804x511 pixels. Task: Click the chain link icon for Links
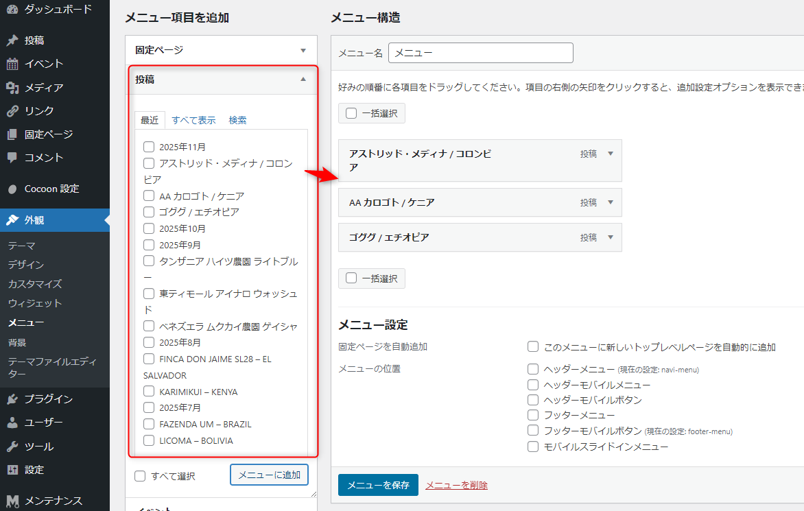(12, 111)
